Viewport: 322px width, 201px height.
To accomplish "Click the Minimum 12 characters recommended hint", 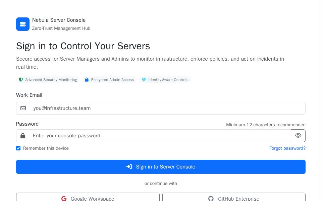I will [266, 125].
